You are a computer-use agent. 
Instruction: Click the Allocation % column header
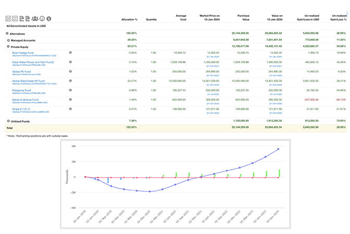(x=129, y=19)
